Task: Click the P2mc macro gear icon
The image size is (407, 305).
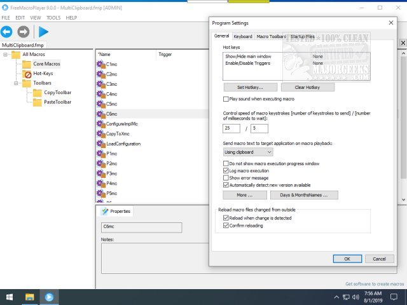Action: pos(100,163)
